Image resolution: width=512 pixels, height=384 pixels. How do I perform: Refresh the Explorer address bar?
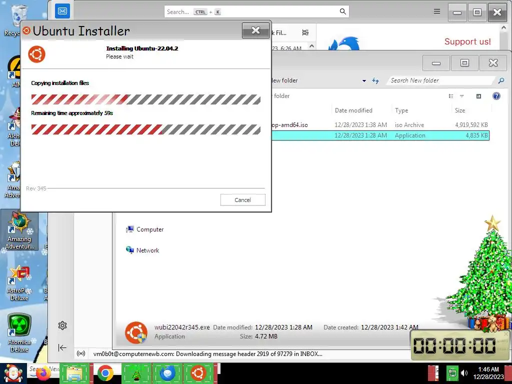375,80
